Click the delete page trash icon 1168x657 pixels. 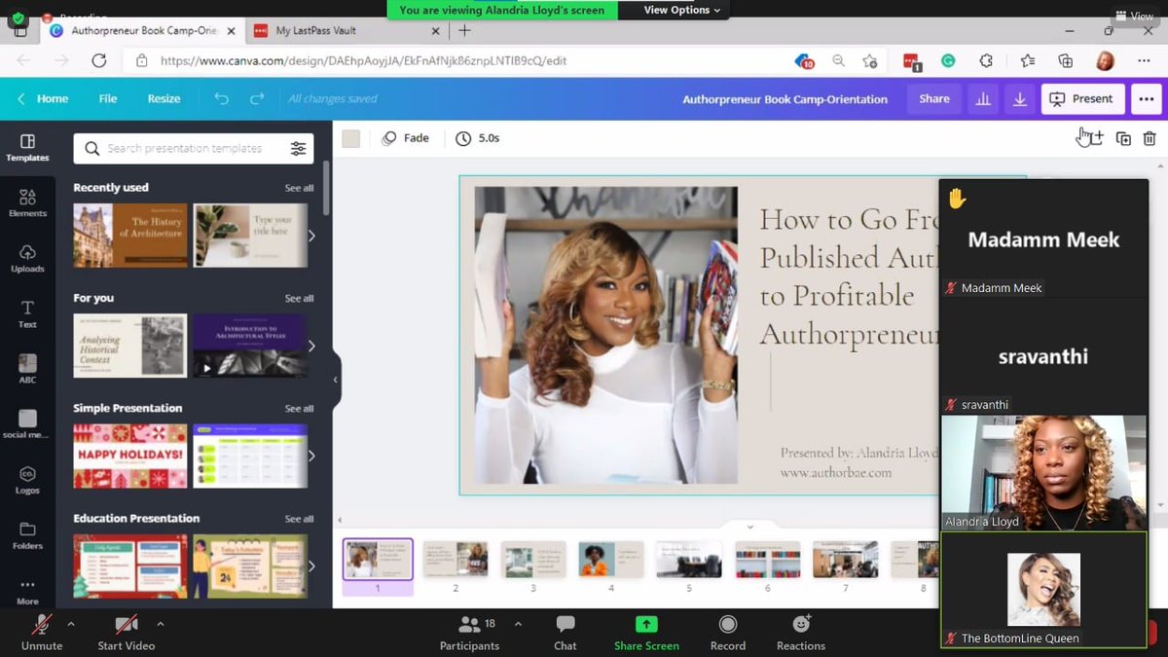click(1150, 138)
